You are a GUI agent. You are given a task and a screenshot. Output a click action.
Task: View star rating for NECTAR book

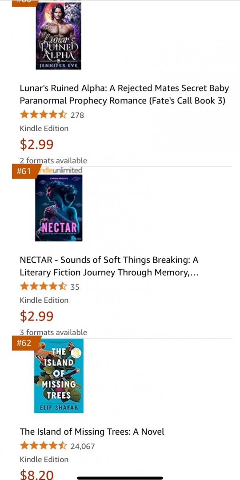(43, 287)
